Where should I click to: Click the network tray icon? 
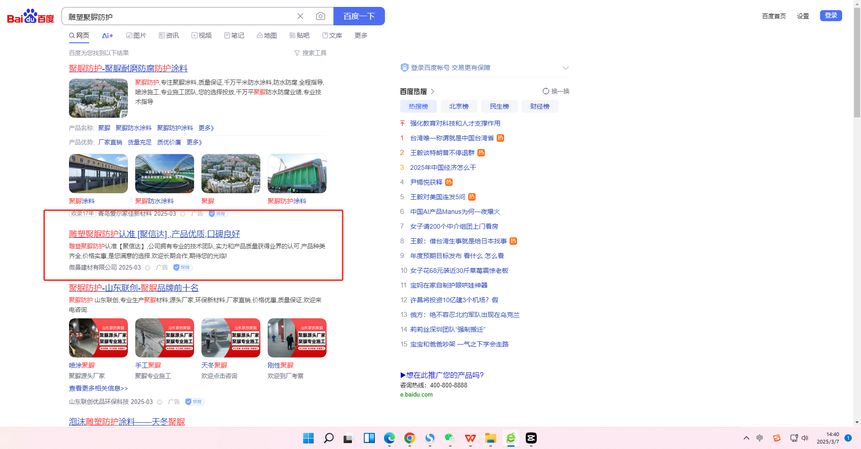794,438
